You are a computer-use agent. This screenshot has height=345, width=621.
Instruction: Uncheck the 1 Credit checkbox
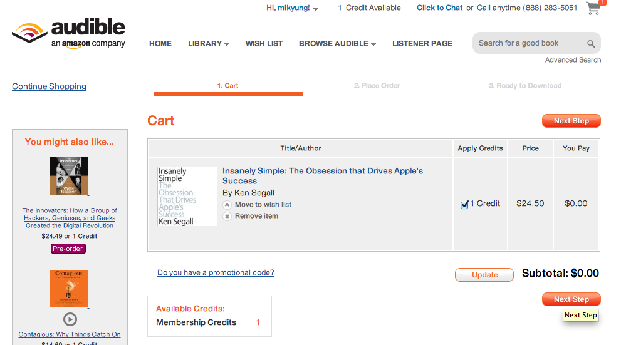[x=464, y=205]
